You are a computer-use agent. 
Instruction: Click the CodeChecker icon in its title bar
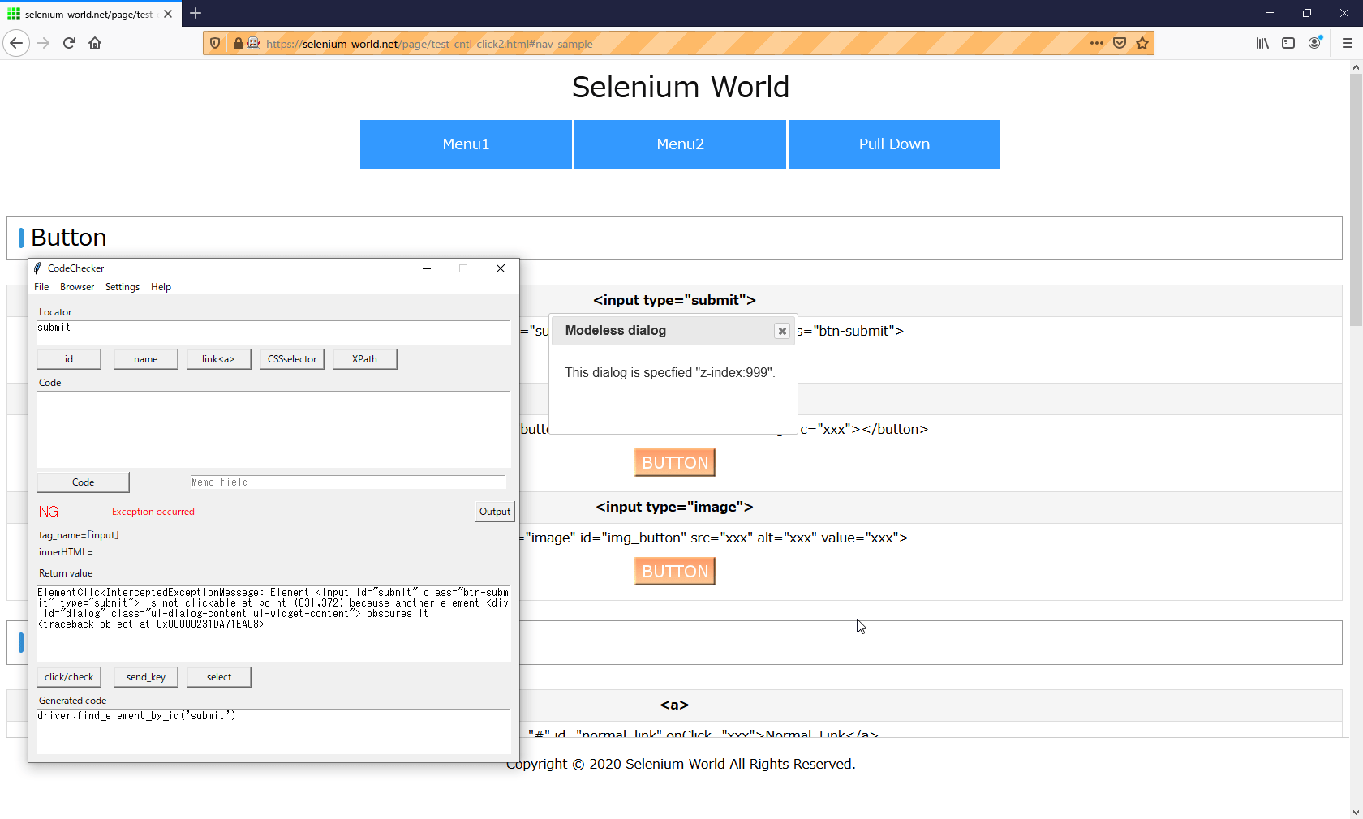coord(39,268)
